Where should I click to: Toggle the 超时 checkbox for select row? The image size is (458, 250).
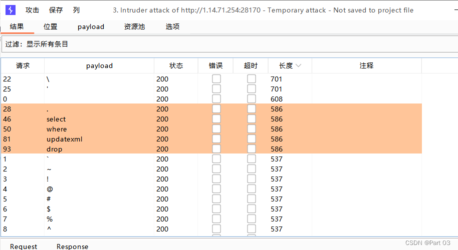click(x=252, y=119)
